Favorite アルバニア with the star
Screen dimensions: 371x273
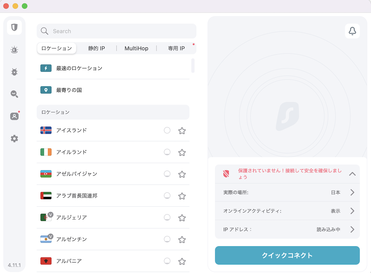182,261
